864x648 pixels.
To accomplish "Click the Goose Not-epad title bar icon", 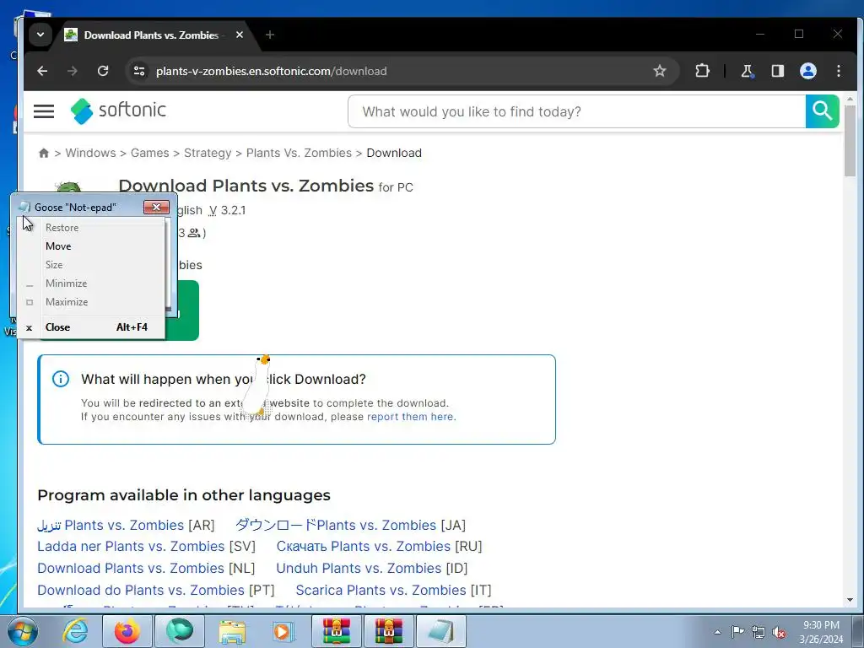I will [24, 208].
